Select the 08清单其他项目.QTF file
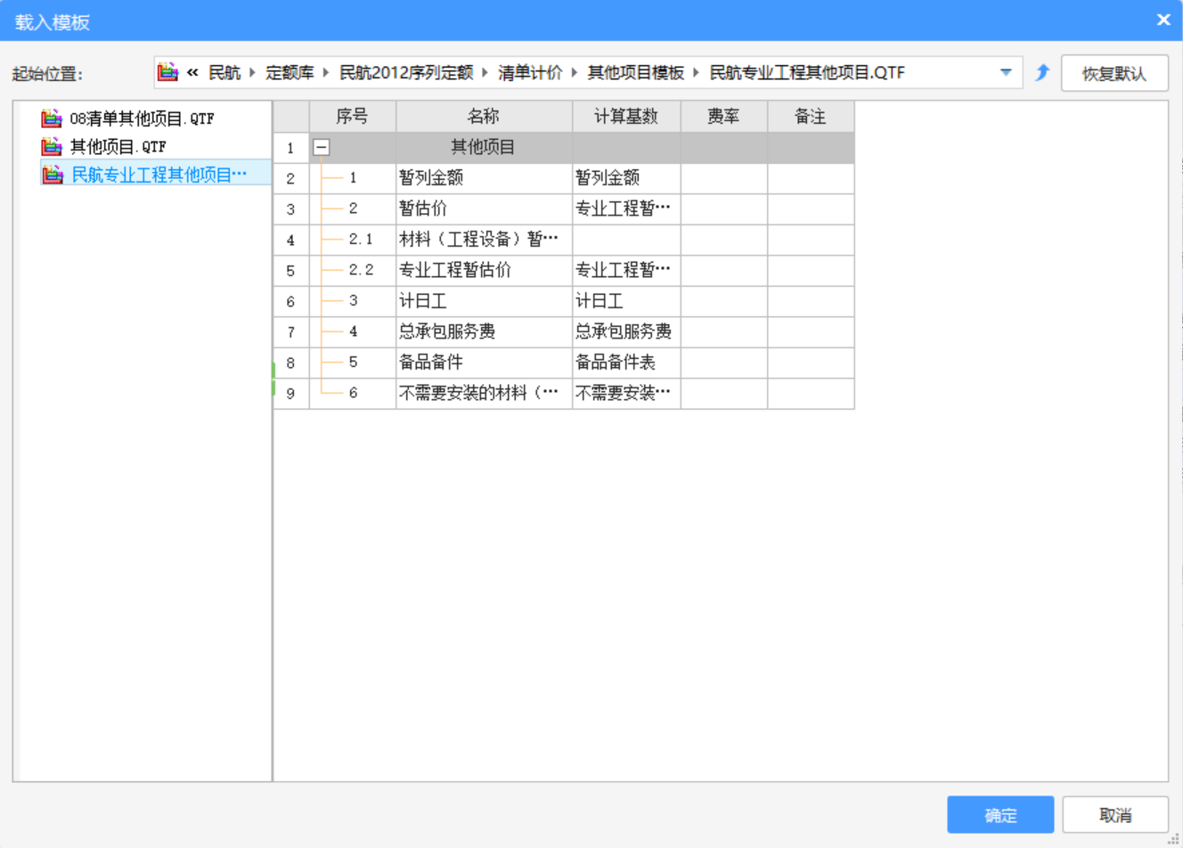The height and width of the screenshot is (848, 1183). point(142,118)
